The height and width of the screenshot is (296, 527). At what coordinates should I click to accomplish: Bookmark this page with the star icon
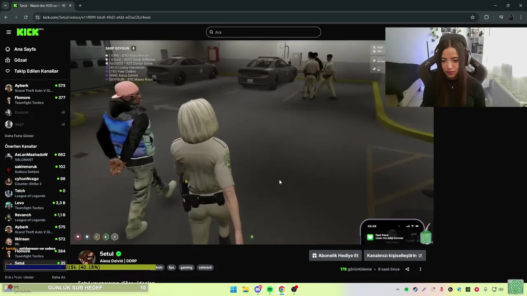point(473,17)
